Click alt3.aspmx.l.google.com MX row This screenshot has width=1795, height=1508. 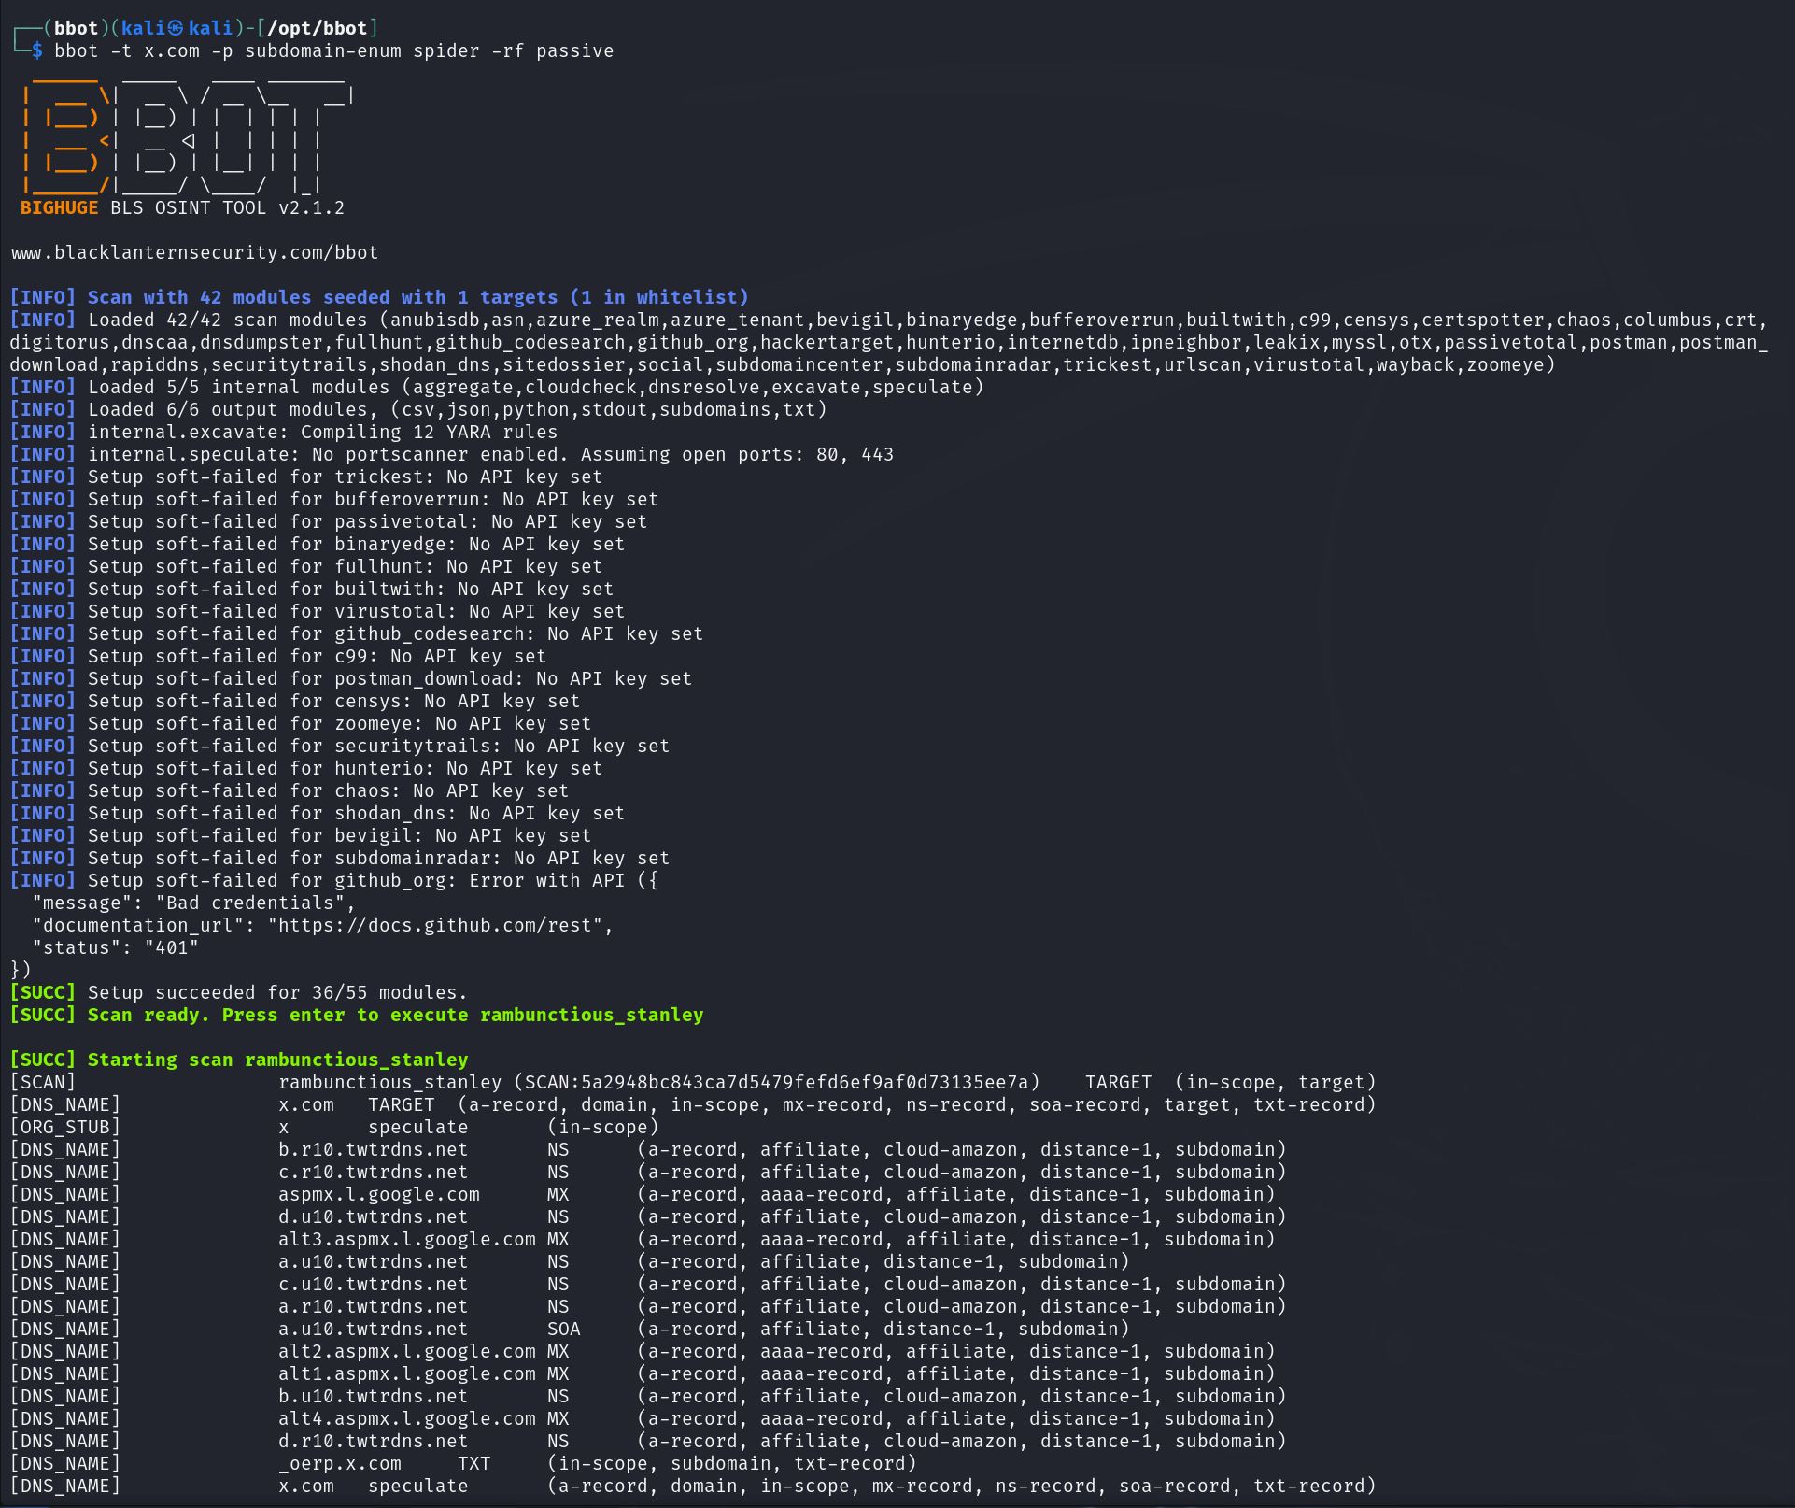point(643,1239)
